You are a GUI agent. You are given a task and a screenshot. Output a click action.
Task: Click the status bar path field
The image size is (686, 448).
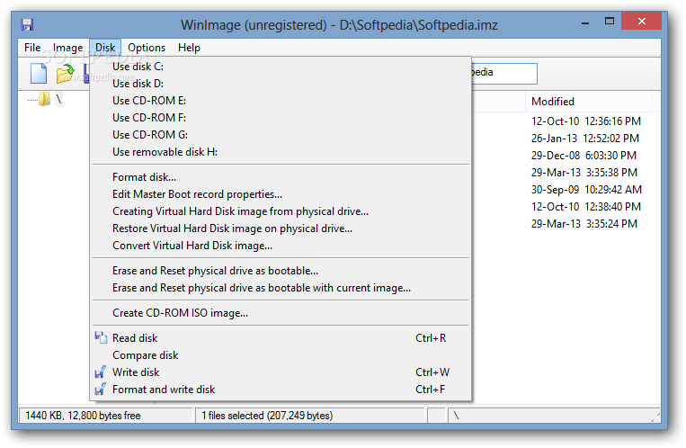click(554, 415)
